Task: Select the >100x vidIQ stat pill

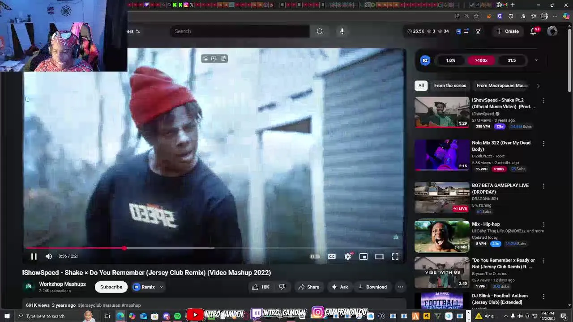Action: pos(481,60)
